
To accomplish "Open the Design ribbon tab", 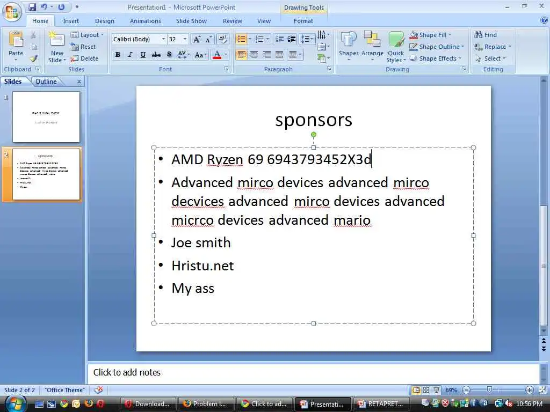I will click(x=105, y=21).
